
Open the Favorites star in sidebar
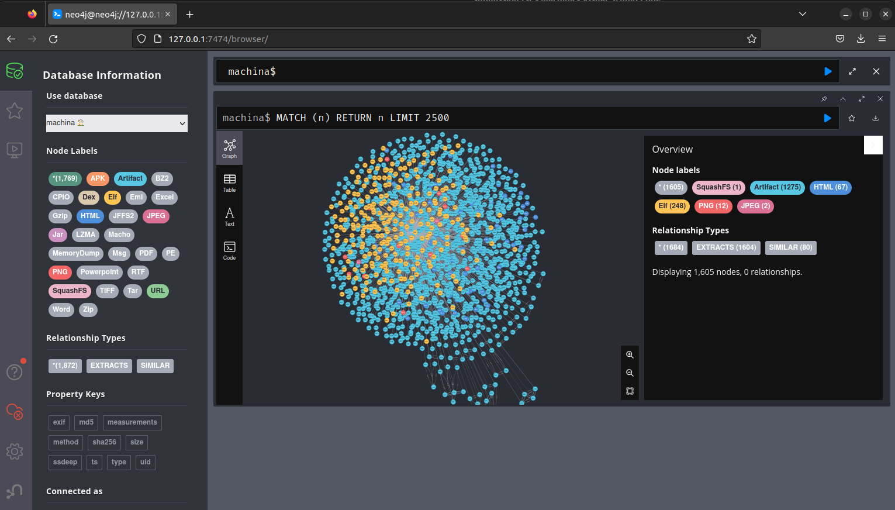(15, 111)
